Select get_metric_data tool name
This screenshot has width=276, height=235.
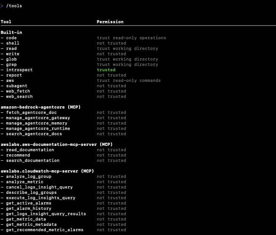pos(26,219)
